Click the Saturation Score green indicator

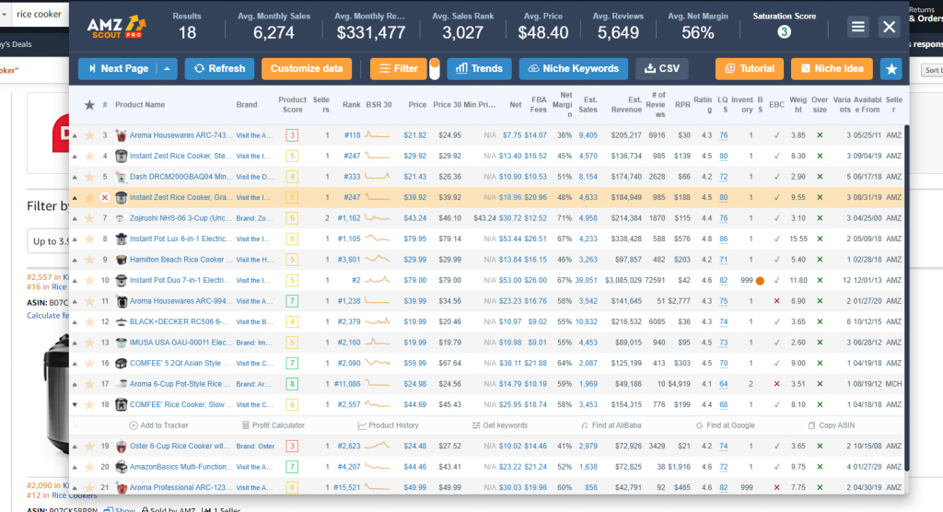click(784, 32)
